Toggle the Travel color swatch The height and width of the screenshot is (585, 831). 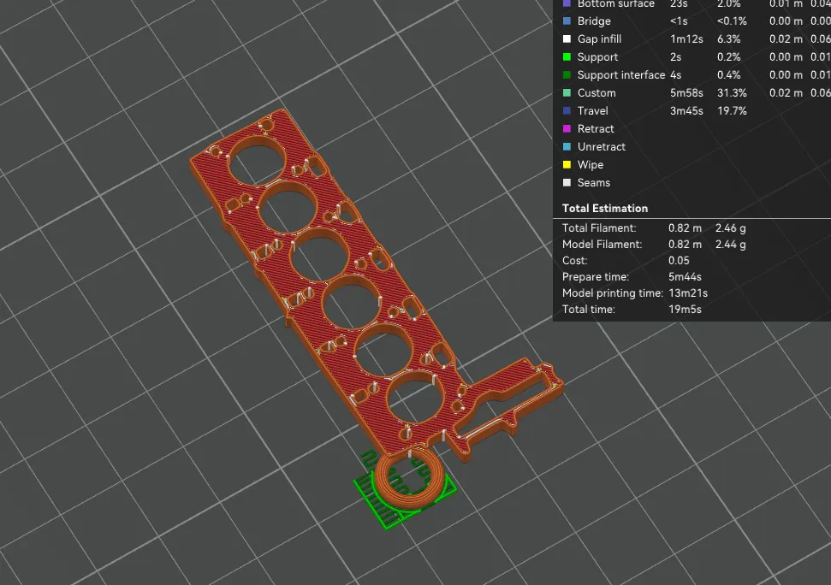coord(567,111)
